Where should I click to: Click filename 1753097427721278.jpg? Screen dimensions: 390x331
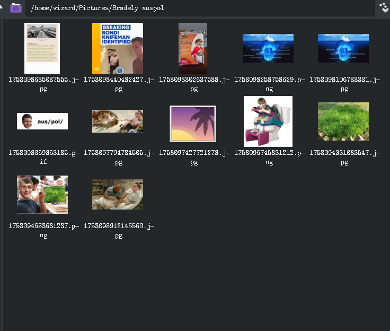[x=194, y=157]
